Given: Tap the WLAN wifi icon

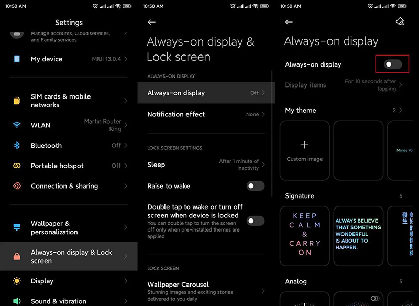Looking at the screenshot, I should 17,125.
